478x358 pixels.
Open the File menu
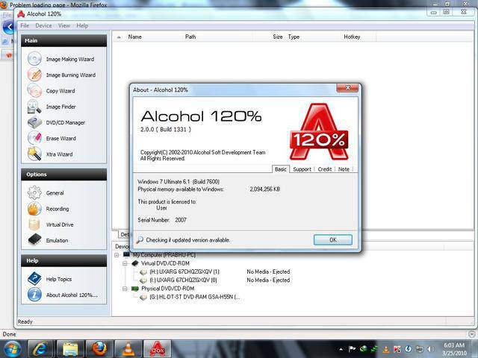tap(25, 25)
